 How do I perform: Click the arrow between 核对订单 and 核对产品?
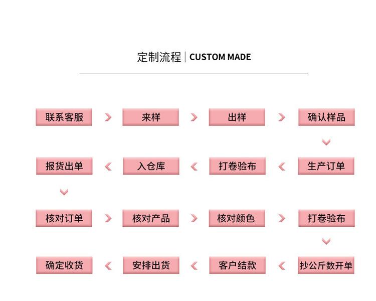[108, 218]
